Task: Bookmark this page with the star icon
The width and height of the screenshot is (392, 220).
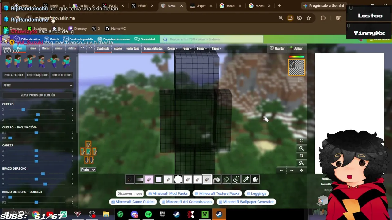Action: (309, 18)
